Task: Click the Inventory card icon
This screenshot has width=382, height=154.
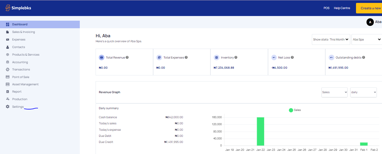Action: (x=216, y=58)
